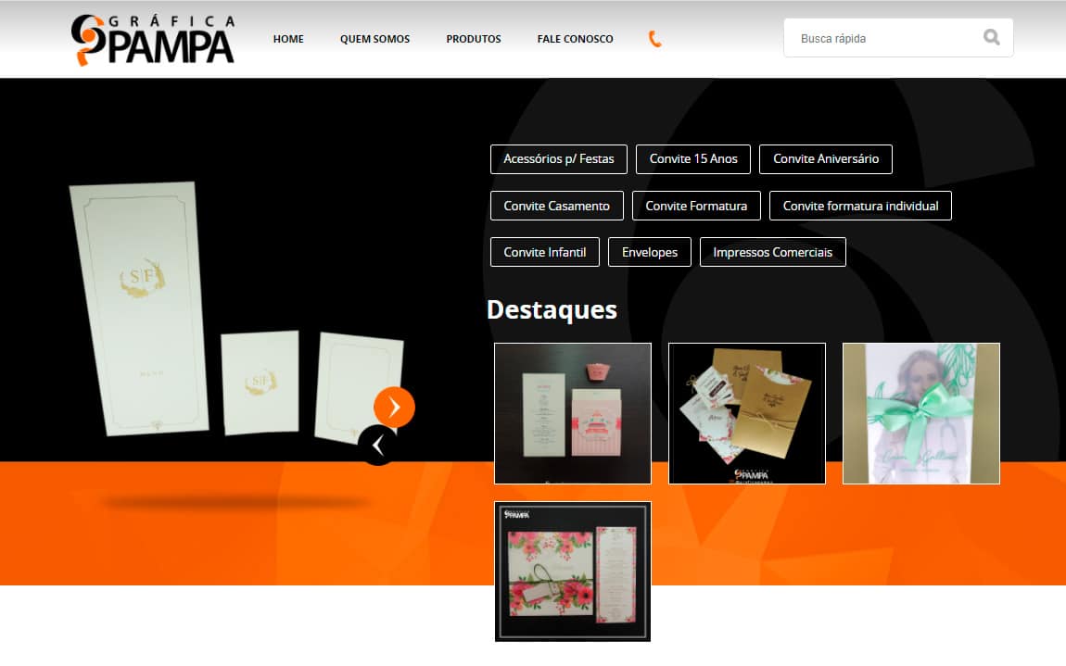Screen dimensions: 1066x666
Task: Open the FALE CONOSCO page
Action: pos(575,40)
